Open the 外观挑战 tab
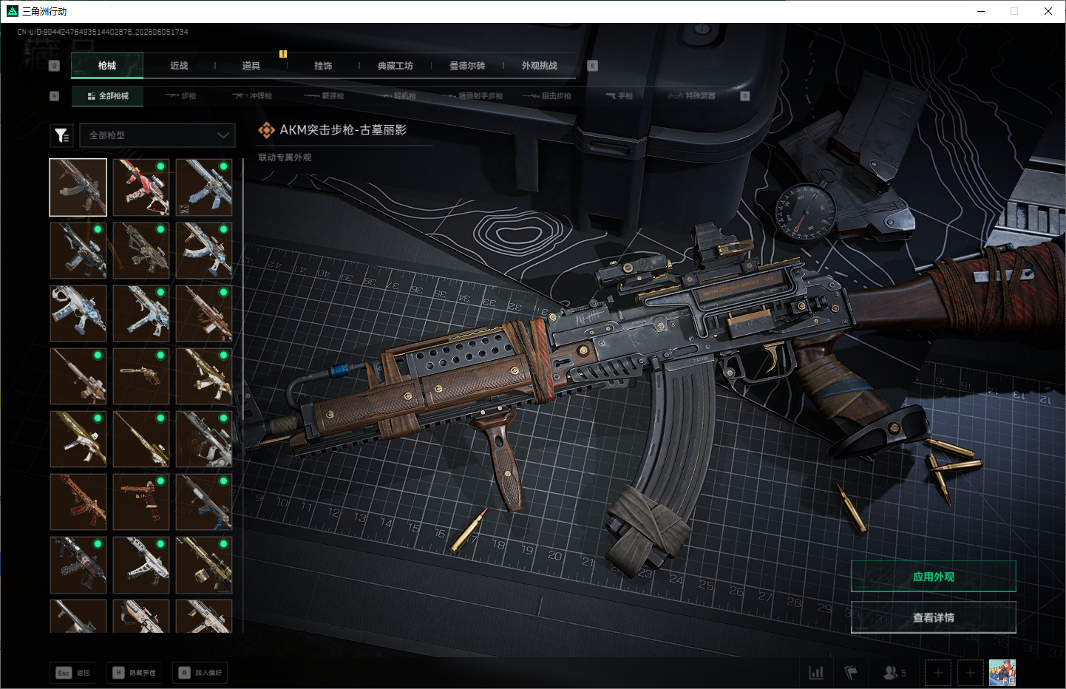 click(540, 66)
